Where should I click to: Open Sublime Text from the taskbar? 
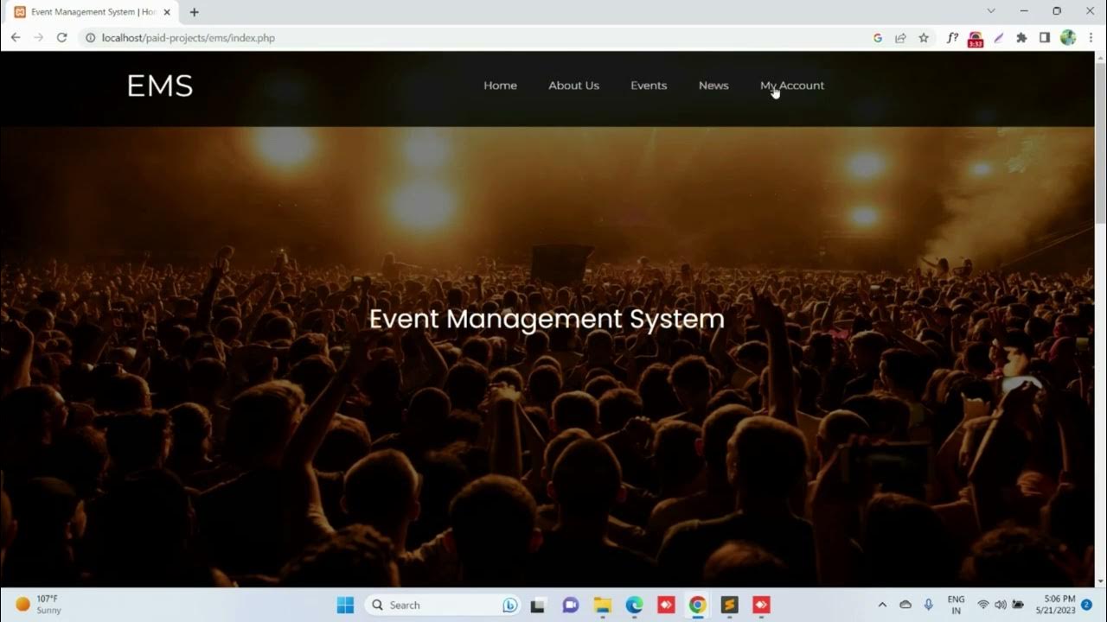pos(729,605)
